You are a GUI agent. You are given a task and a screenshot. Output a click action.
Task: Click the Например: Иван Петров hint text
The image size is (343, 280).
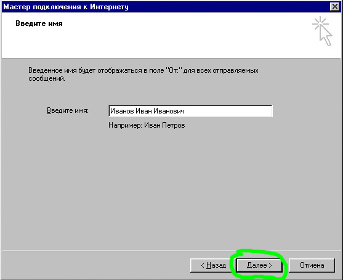[x=147, y=125]
